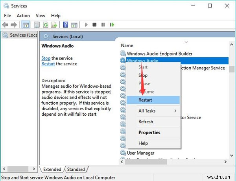Open the Help menu in the menu bar

coord(56,16)
